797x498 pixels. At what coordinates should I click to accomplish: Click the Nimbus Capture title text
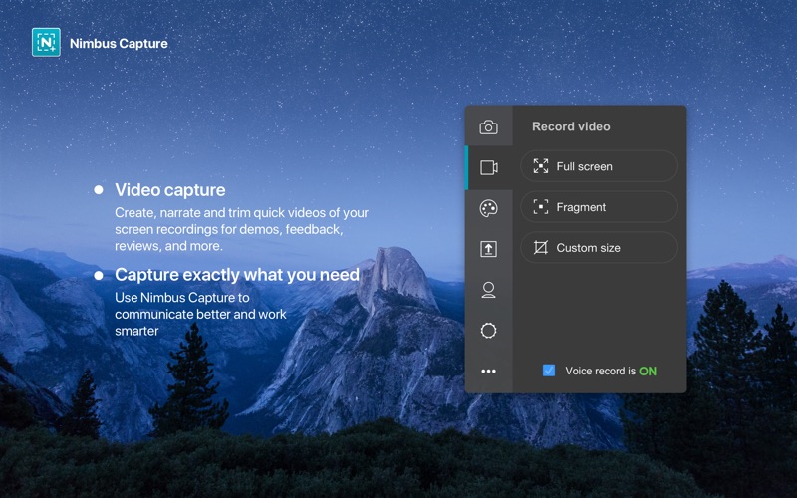tap(119, 43)
